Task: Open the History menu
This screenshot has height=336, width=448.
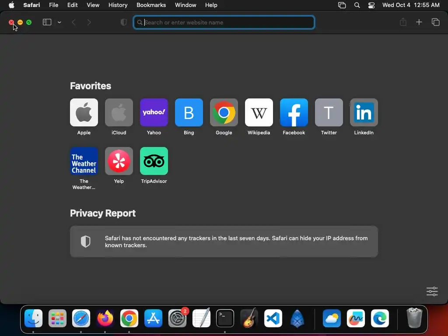Action: point(118,5)
